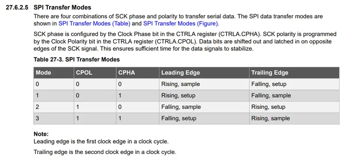Image resolution: width=348 pixels, height=160 pixels.
Task: Click the 'Rising, setup' leading edge cell
Action: [204, 95]
